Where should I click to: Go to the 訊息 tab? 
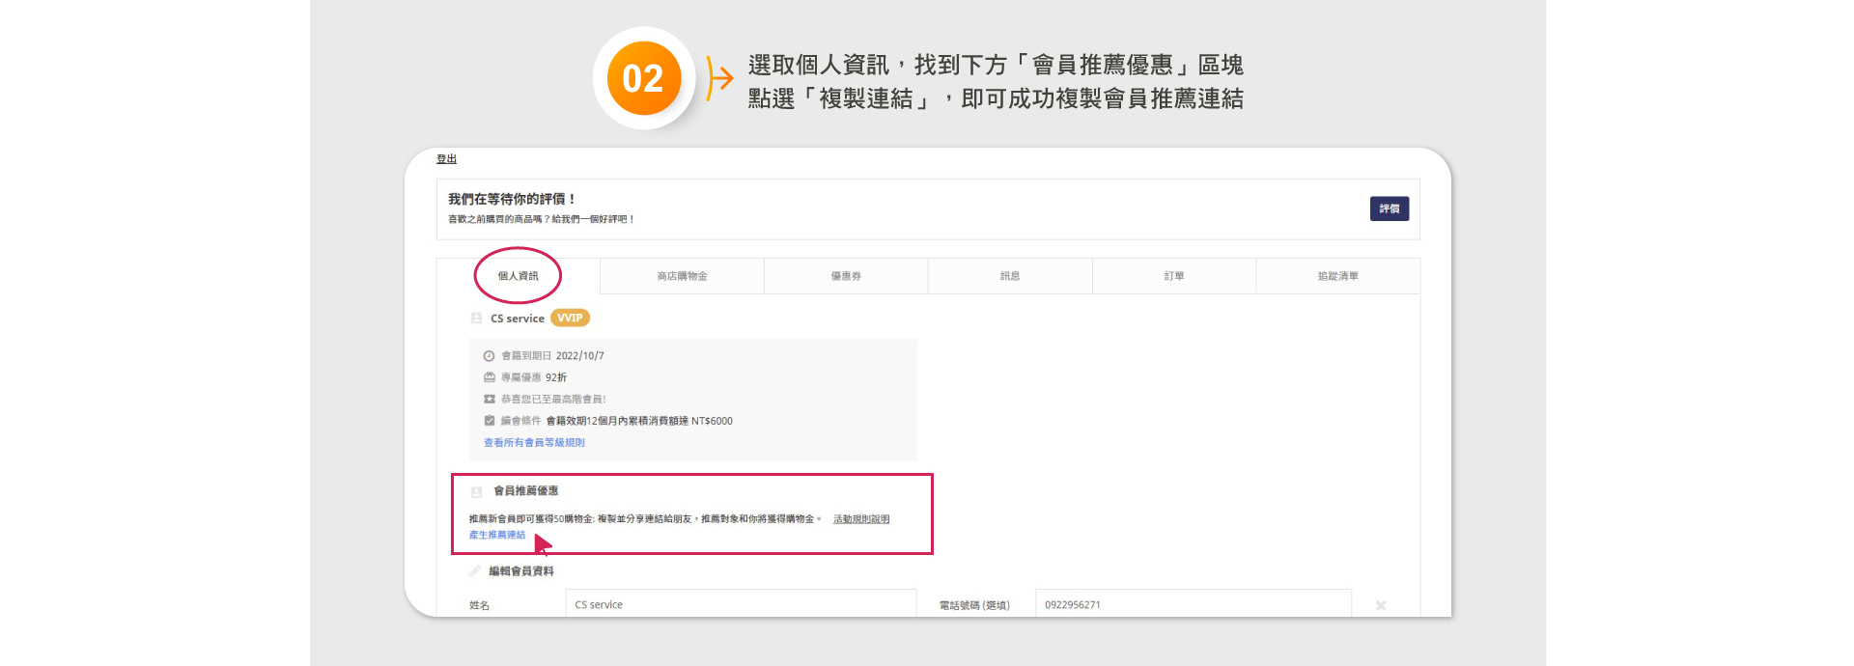[x=1010, y=276]
